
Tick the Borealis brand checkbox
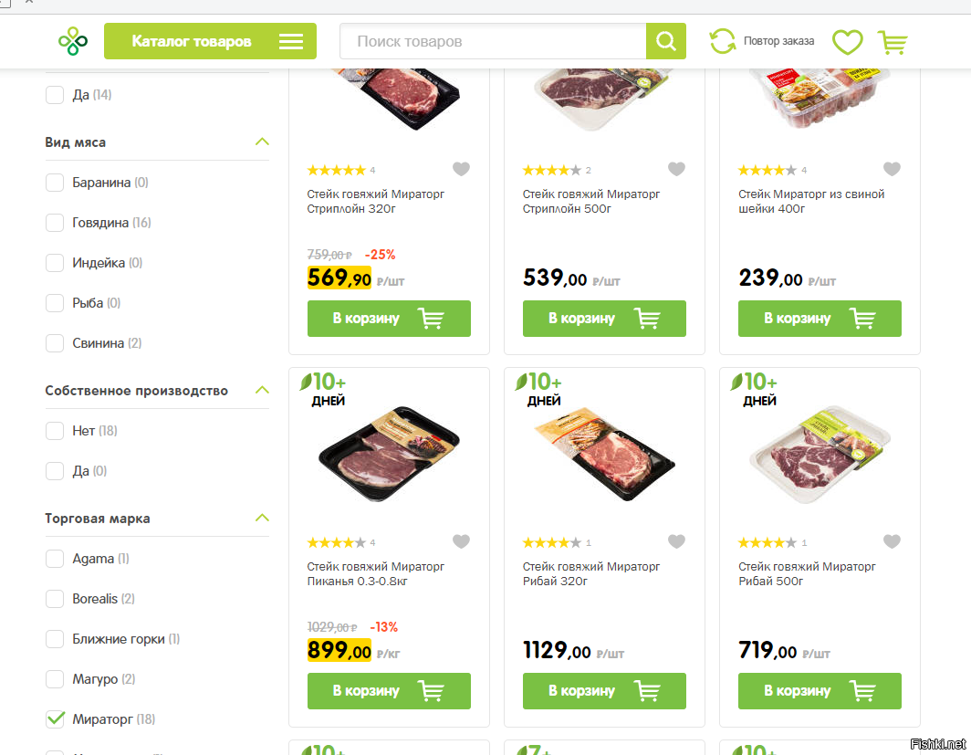pyautogui.click(x=55, y=599)
